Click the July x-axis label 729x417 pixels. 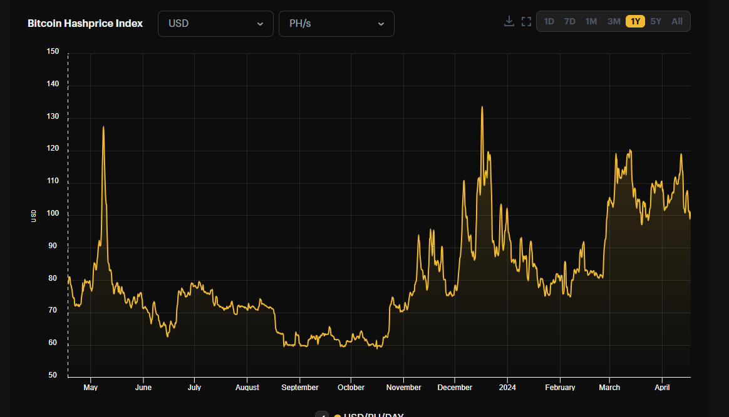194,388
